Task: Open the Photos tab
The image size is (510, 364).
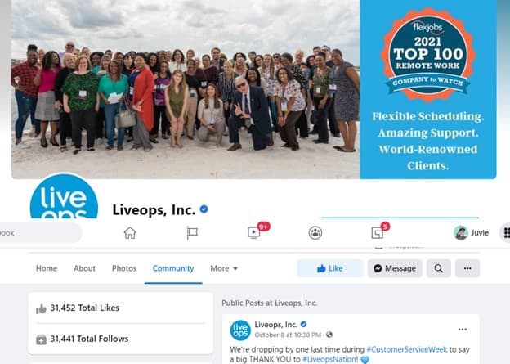Action: (124, 268)
